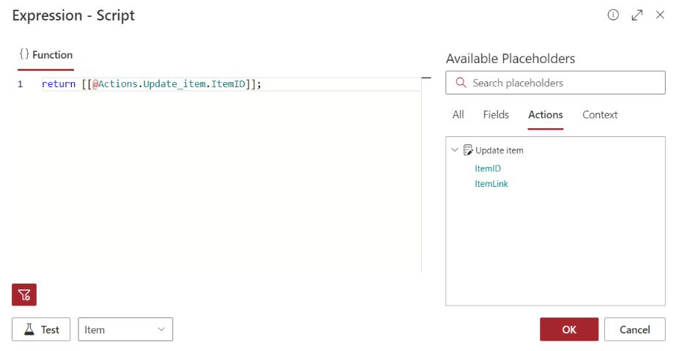
Task: Collapse the Update item tree node
Action: coord(456,150)
